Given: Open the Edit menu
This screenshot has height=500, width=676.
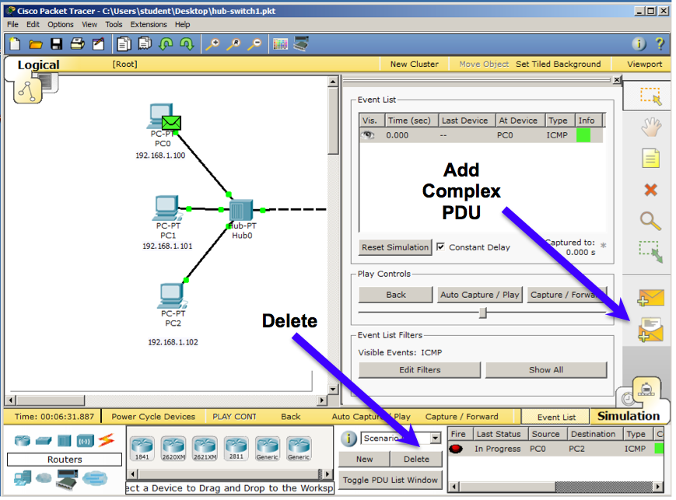Looking at the screenshot, I should pos(33,24).
